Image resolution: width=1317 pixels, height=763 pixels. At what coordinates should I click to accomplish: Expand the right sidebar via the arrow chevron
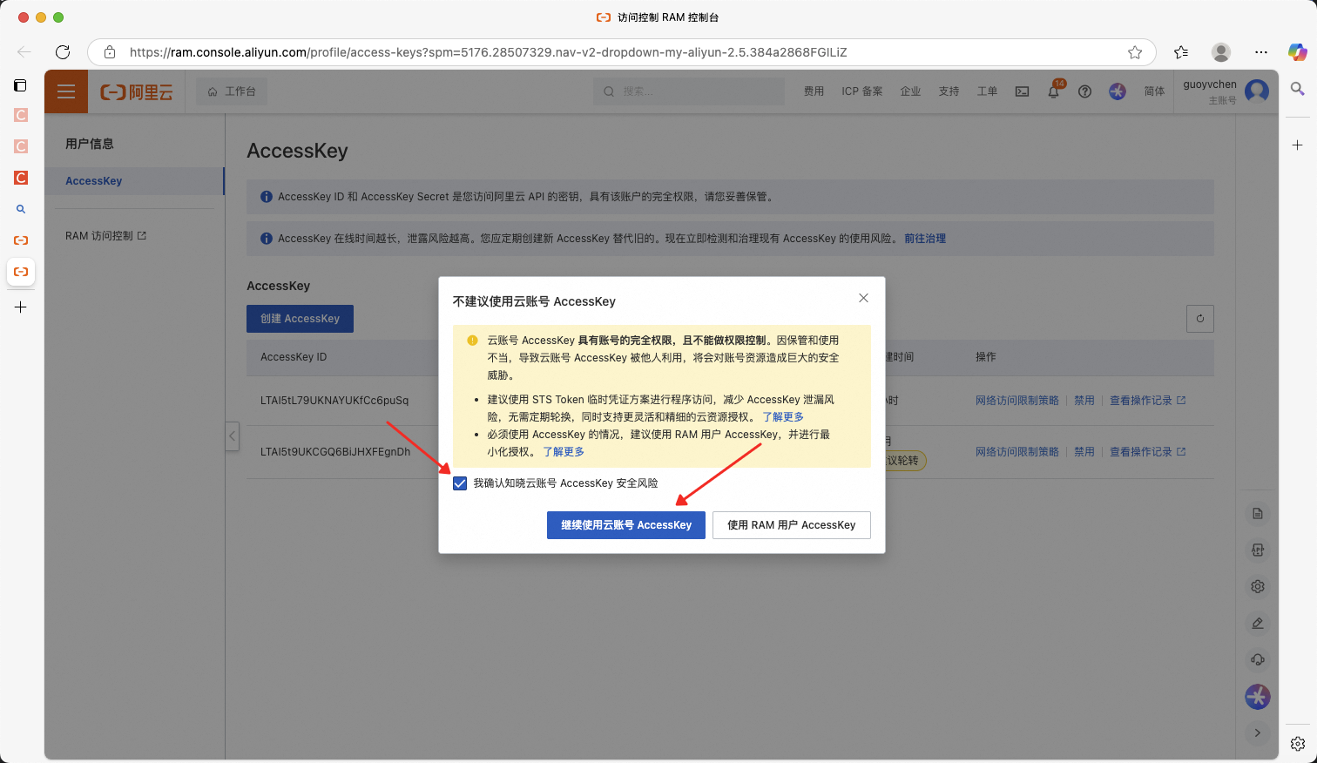click(x=1257, y=733)
